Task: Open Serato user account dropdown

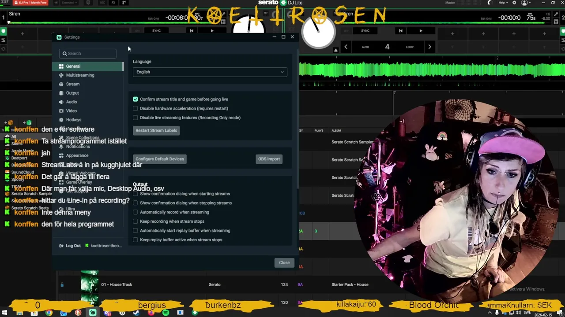Action: [x=525, y=3]
